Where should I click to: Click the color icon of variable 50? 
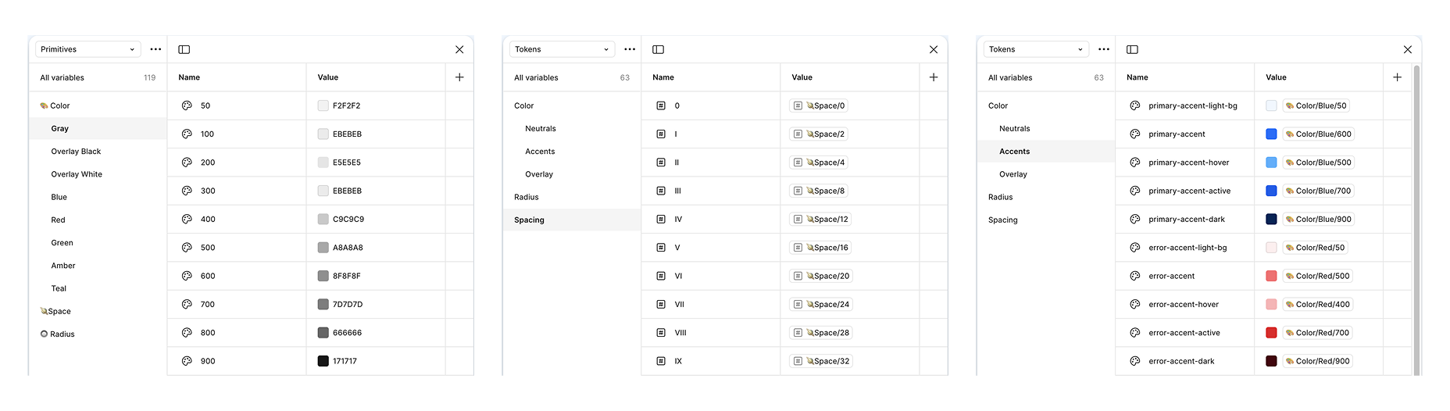(x=187, y=105)
